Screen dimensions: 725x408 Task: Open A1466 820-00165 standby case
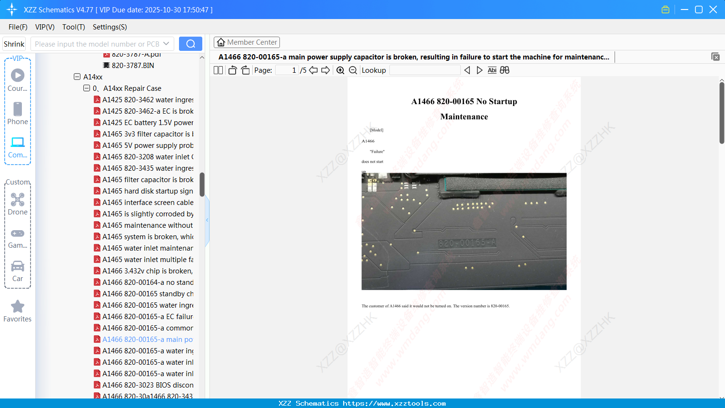point(144,293)
